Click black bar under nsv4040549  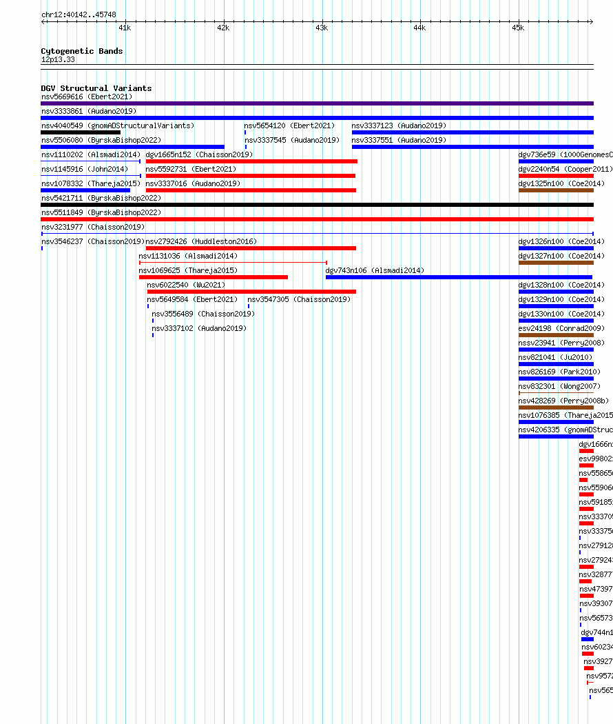(81, 132)
